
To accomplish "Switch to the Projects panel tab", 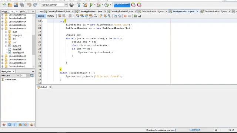I will pos(5,11).
